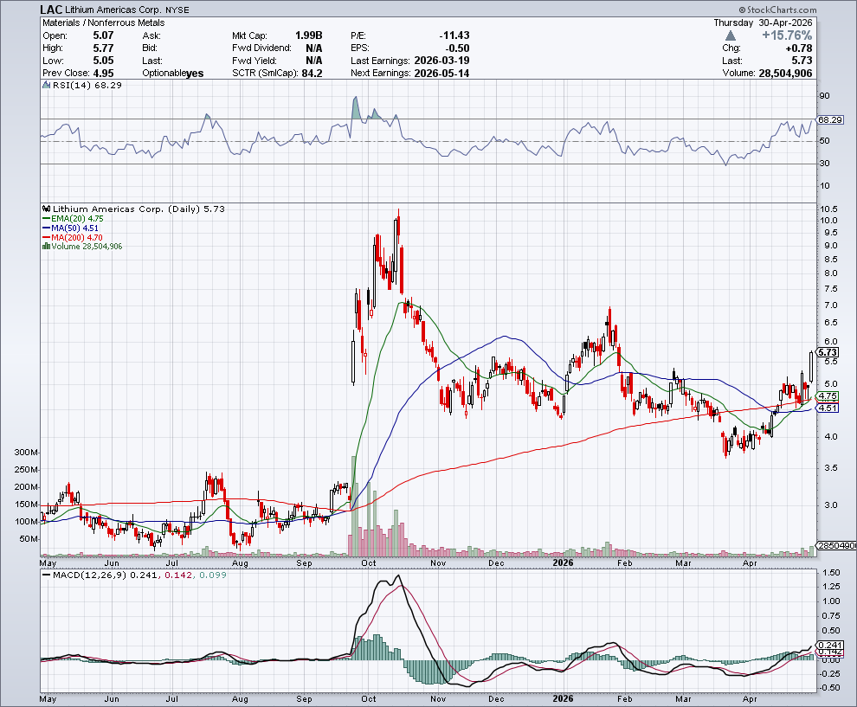
Task: Click the Fwd Dividend N/A value
Action: coord(313,48)
